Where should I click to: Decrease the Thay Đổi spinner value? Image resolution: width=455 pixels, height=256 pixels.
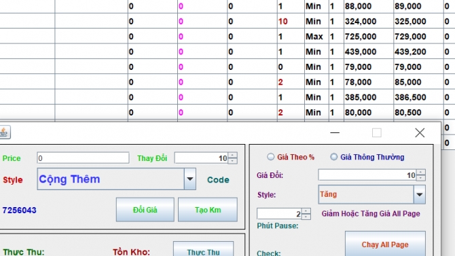pyautogui.click(x=232, y=161)
